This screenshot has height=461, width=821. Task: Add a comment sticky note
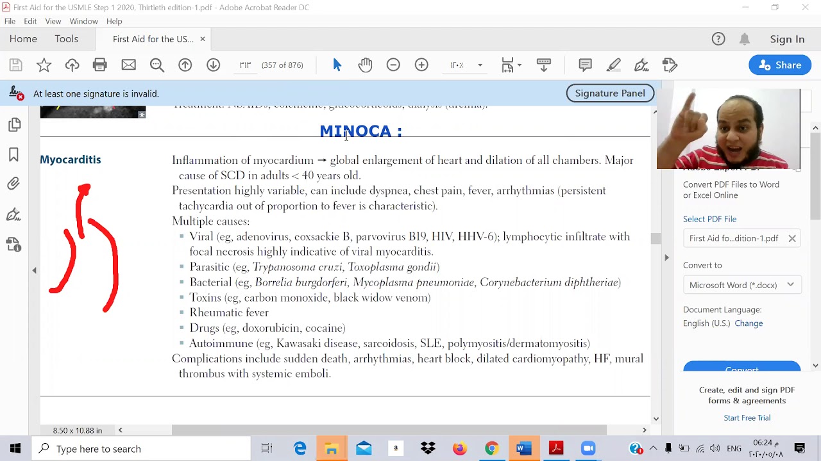585,65
